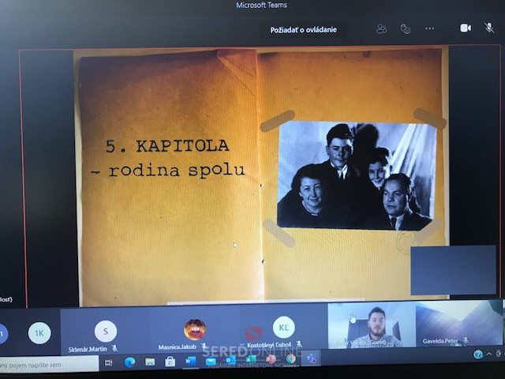The width and height of the screenshot is (505, 379).
Task: Open the More actions ellipsis menu
Action: 430,28
